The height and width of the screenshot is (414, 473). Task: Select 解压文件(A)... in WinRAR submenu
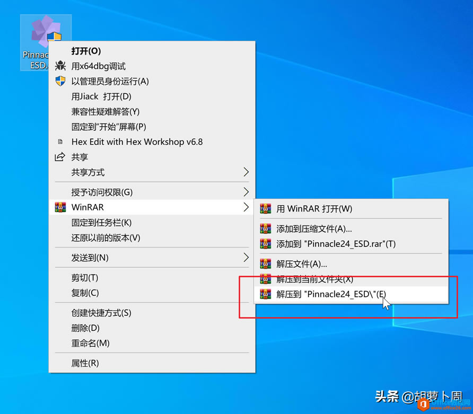click(352, 264)
